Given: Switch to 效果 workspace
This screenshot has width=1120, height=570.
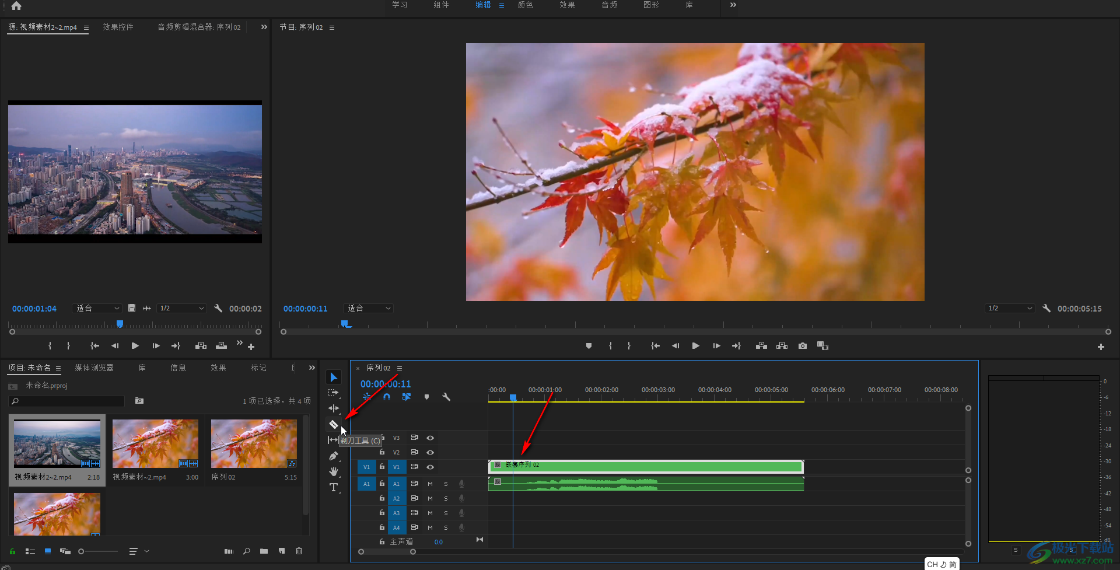Looking at the screenshot, I should pyautogui.click(x=567, y=5).
